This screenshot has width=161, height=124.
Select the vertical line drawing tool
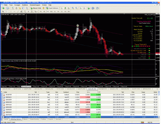click(x=11, y=12)
